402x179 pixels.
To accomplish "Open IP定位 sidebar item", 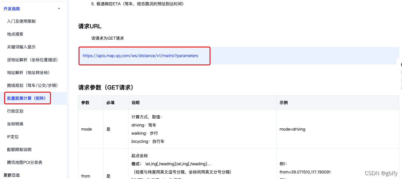I will point(13,137).
